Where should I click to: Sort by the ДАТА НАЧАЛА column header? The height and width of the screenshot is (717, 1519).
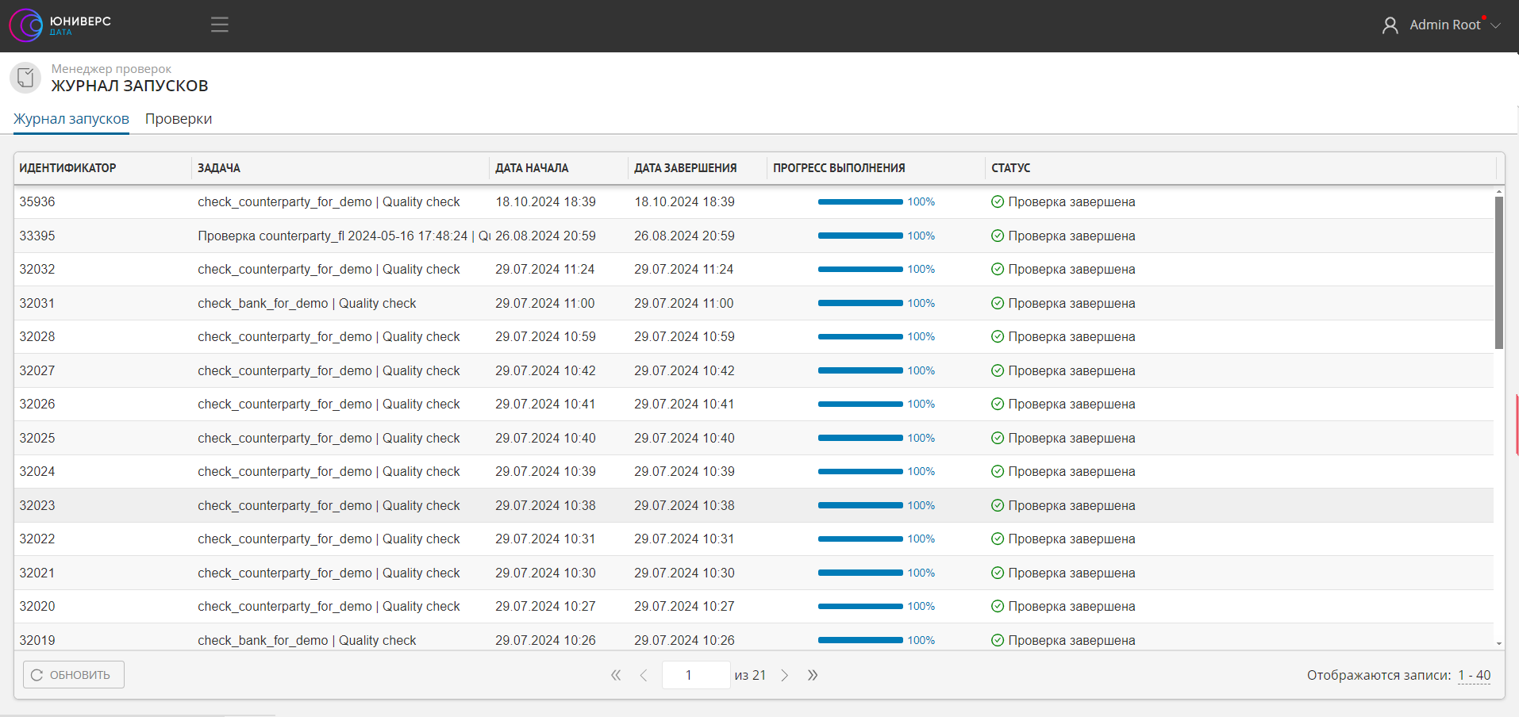tap(532, 168)
